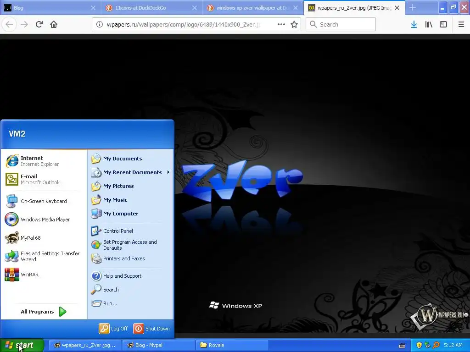Screen dimensions: 470x352
Task: Close the wpapers_ru_Zver.jpg tab
Action: pyautogui.click(x=397, y=8)
